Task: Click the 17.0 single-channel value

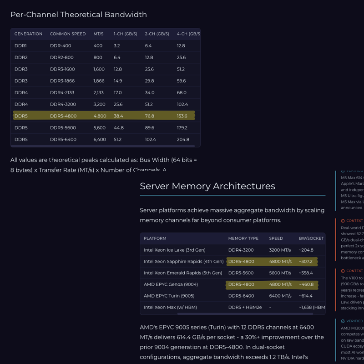Action: [x=117, y=93]
